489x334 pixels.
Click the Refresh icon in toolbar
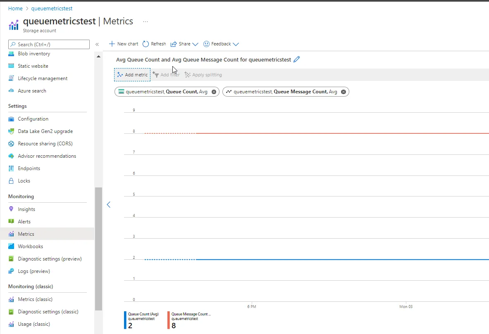tap(146, 44)
